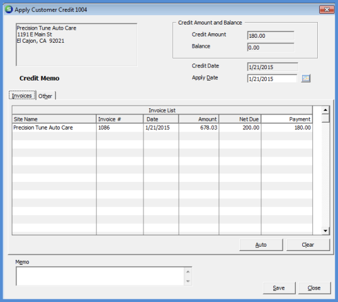Select invoice 1086 row
338x302 pixels.
click(x=162, y=128)
